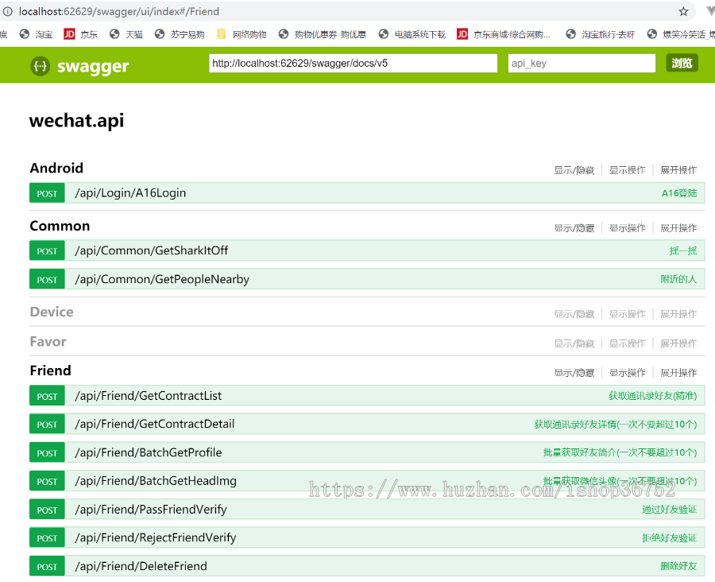The height and width of the screenshot is (582, 715).
Task: Open the 网络购物 bookmark folder
Action: [242, 34]
